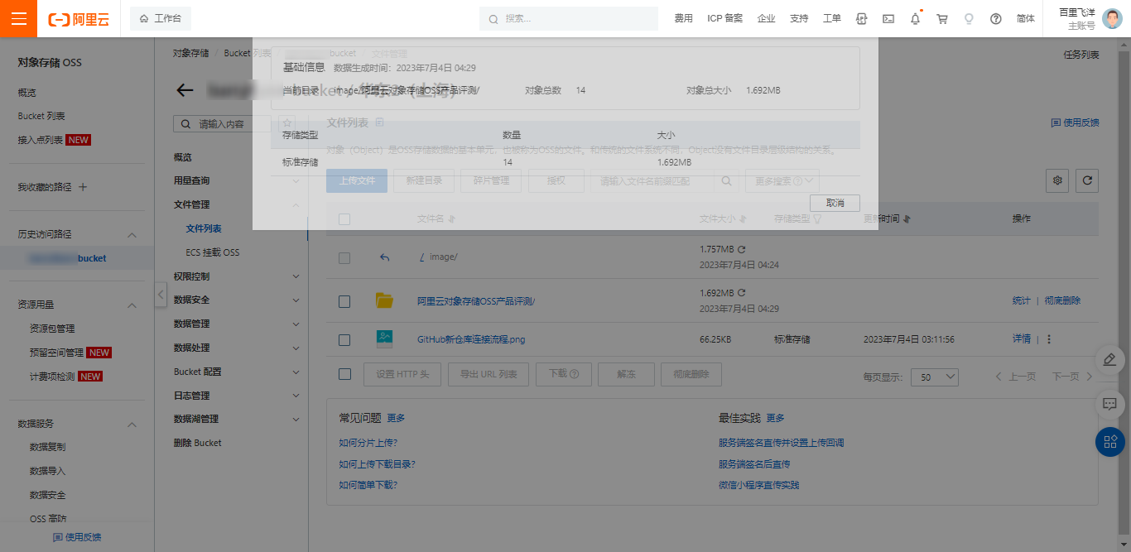Open the Cloud Shell terminal icon
The image size is (1131, 552).
pos(888,18)
